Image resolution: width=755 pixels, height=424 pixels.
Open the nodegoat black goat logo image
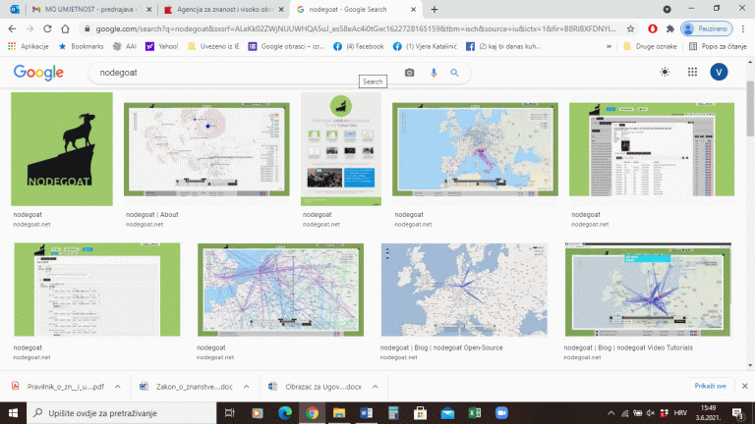pyautogui.click(x=62, y=149)
